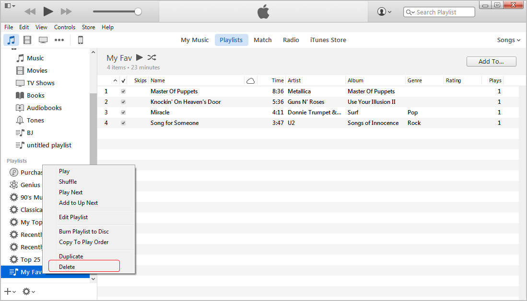
Task: Click the Rewind previous track button
Action: click(x=30, y=12)
